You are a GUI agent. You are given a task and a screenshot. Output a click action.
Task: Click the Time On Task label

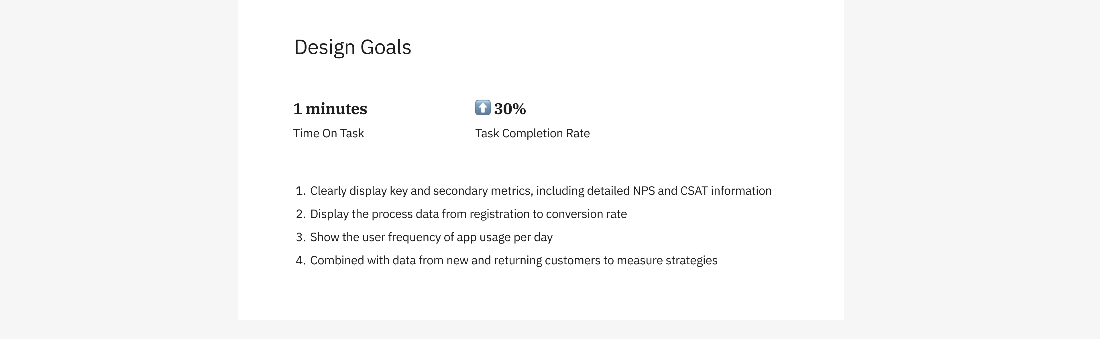328,134
